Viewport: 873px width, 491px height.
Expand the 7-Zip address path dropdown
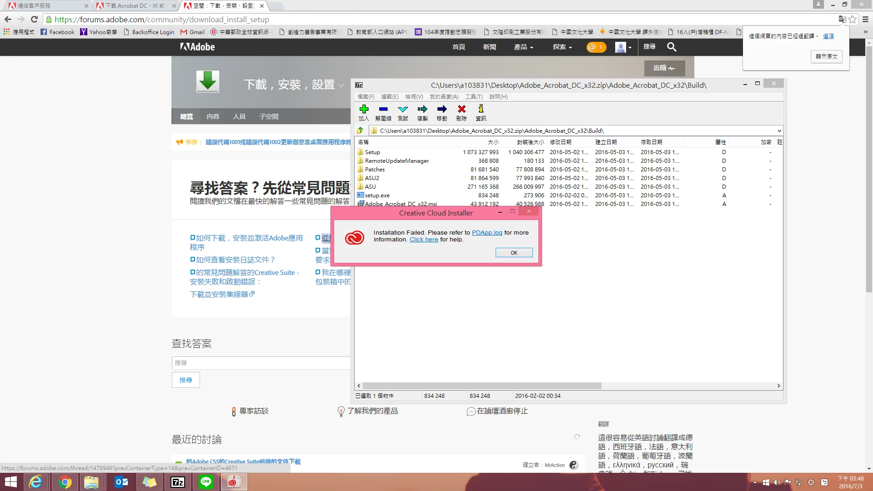click(779, 130)
